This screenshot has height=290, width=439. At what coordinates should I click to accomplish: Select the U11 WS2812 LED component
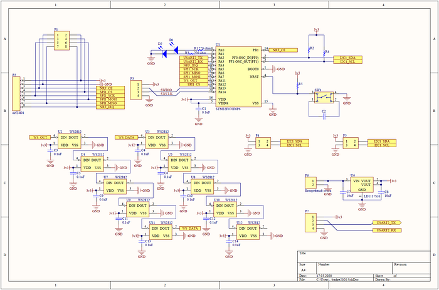tap(161, 232)
